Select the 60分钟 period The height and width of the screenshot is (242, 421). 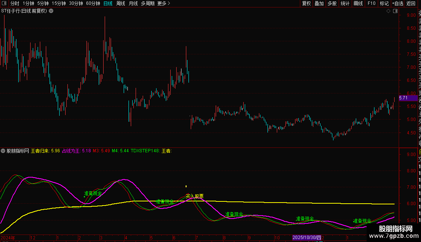(x=93, y=3)
